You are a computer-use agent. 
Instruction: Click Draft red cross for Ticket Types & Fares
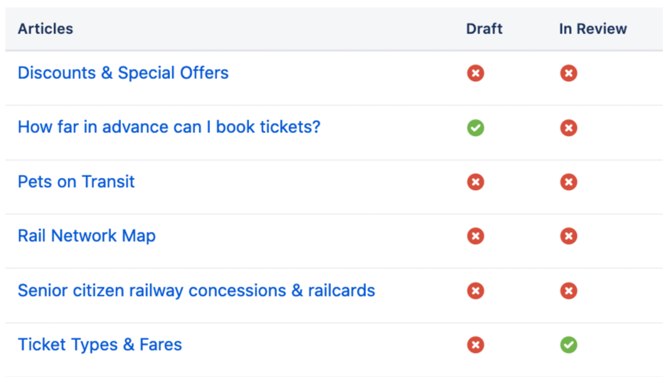point(476,345)
